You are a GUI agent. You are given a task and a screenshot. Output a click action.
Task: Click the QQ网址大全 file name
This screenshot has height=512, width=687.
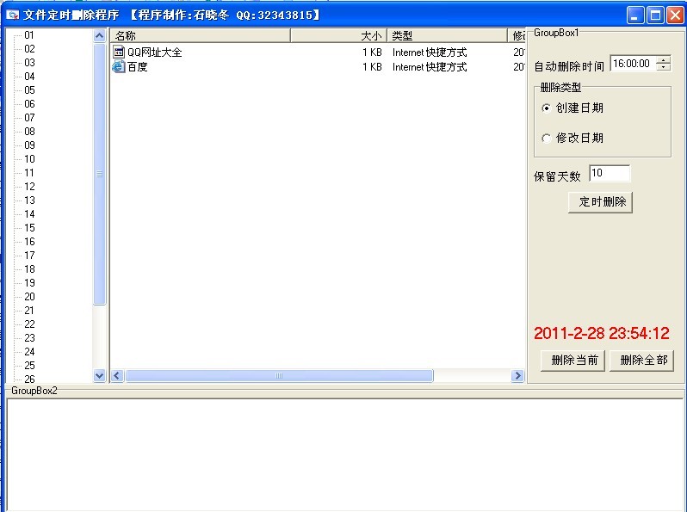155,52
